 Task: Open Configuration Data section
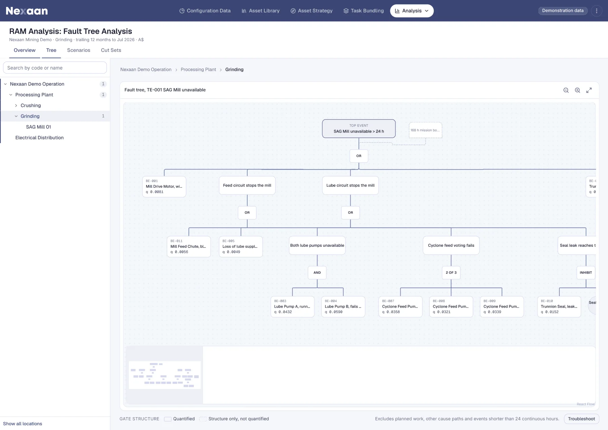[205, 11]
